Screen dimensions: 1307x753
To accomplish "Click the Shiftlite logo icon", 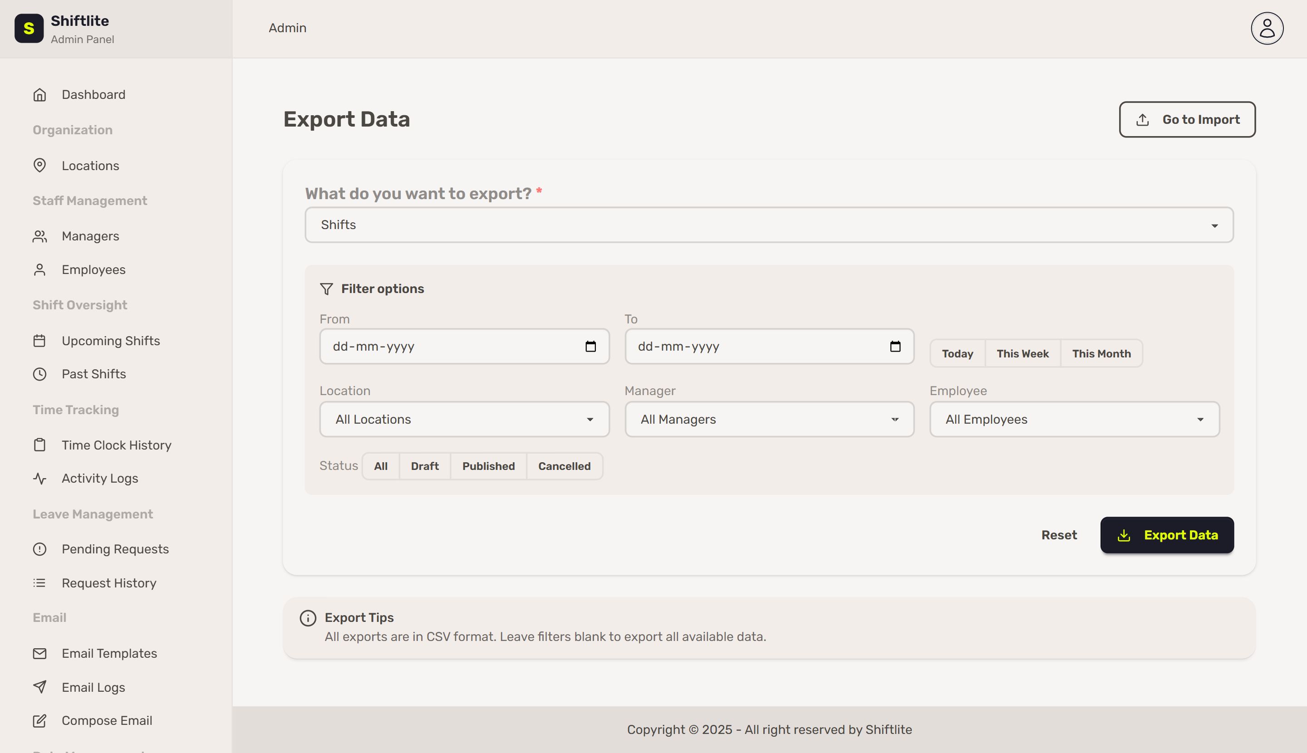I will [x=29, y=29].
